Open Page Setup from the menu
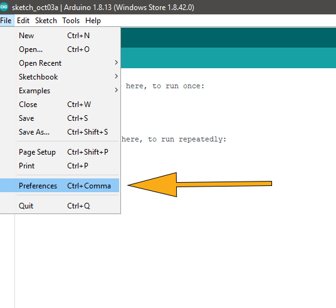This screenshot has width=336, height=308. tap(60, 152)
